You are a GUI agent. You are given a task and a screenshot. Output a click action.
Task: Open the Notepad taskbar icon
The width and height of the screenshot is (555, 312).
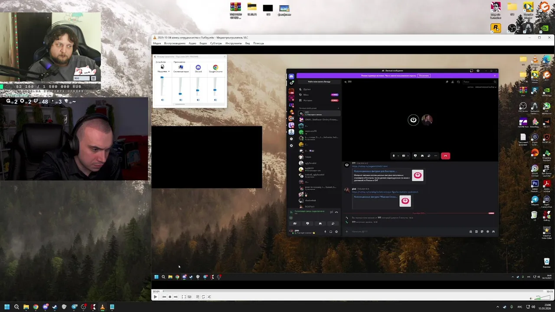click(x=112, y=307)
